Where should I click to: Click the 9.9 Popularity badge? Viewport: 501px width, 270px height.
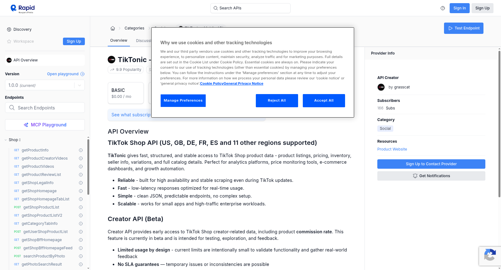click(126, 70)
